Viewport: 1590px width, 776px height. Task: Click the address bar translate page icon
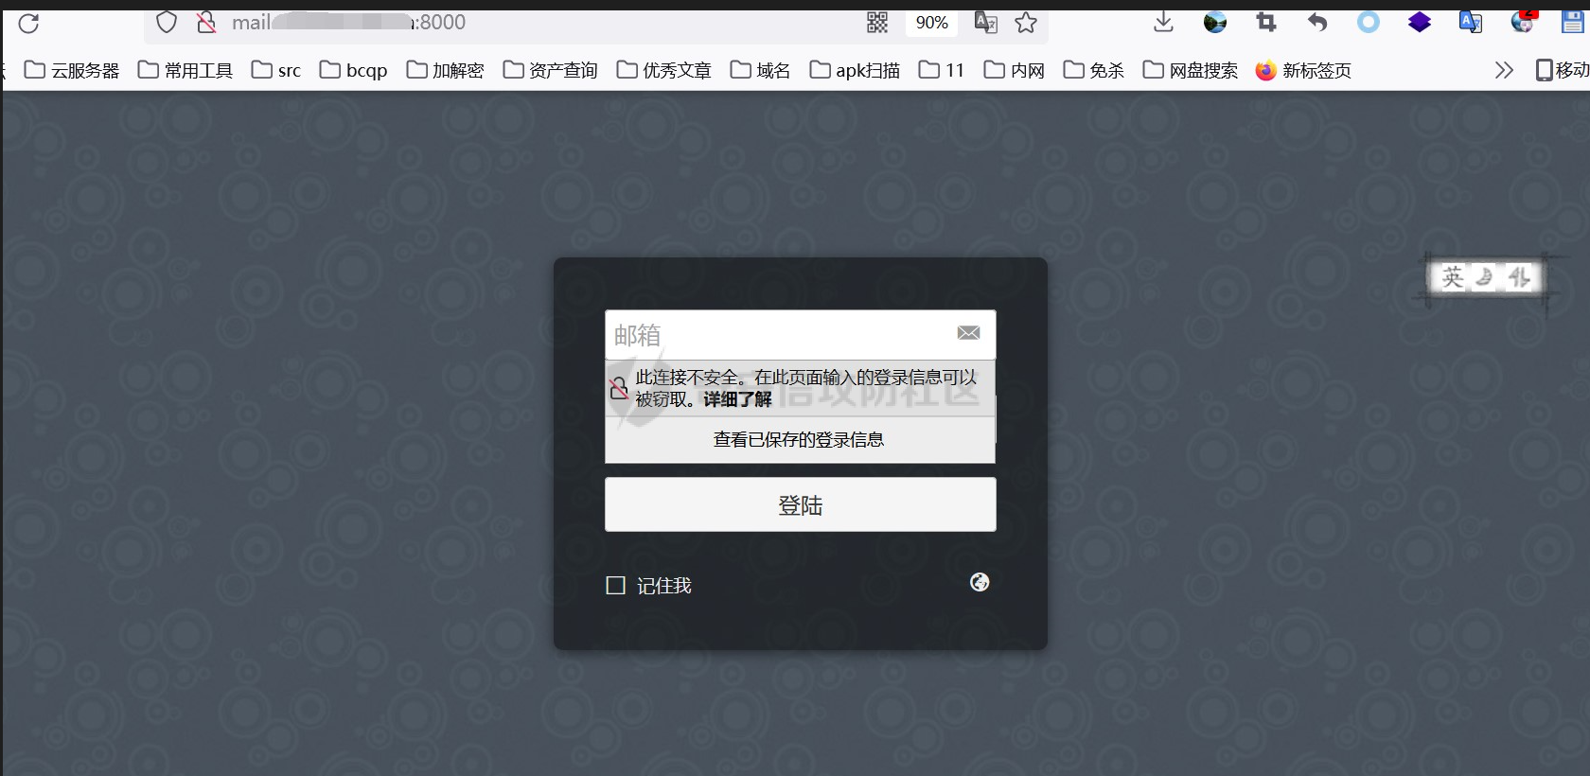pyautogui.click(x=985, y=23)
